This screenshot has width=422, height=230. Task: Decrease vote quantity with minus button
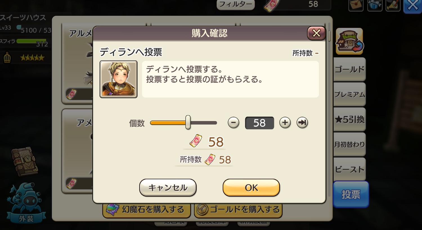233,123
